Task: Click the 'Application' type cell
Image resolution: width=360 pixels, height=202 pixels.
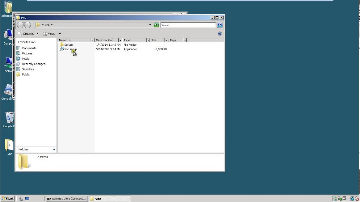Action: [130, 49]
